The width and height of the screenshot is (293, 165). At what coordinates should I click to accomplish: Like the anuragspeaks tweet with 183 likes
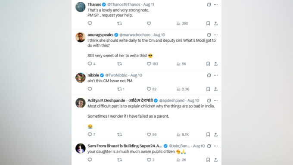(x=152, y=64)
